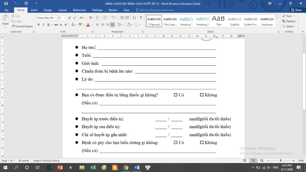Click the Share button
The height and width of the screenshot is (172, 306).
pos(296,10)
